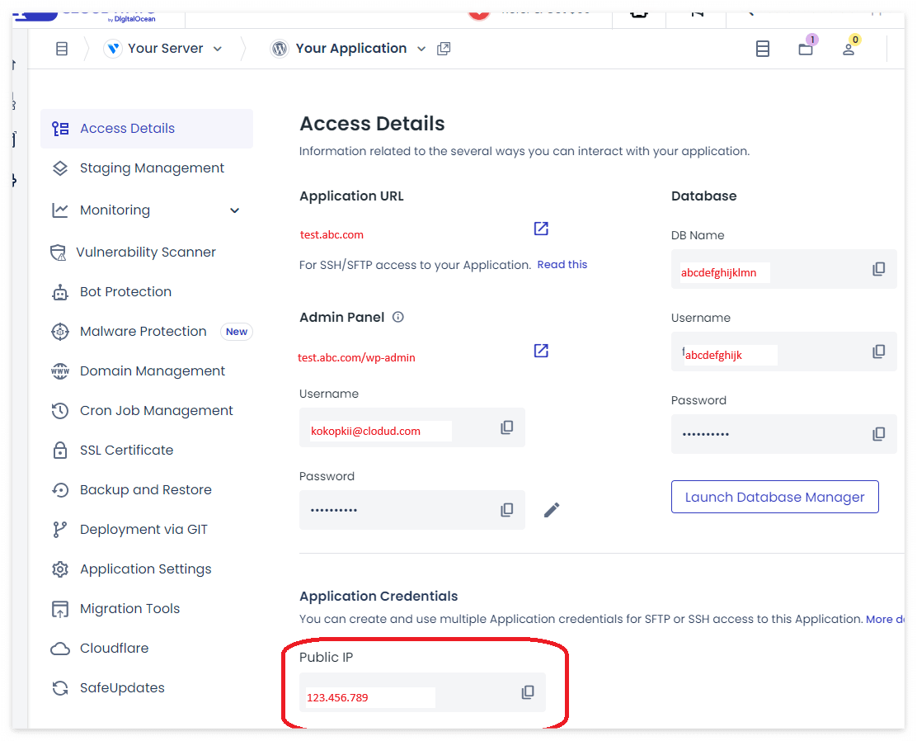Click the Vultr server logo icon

point(113,49)
